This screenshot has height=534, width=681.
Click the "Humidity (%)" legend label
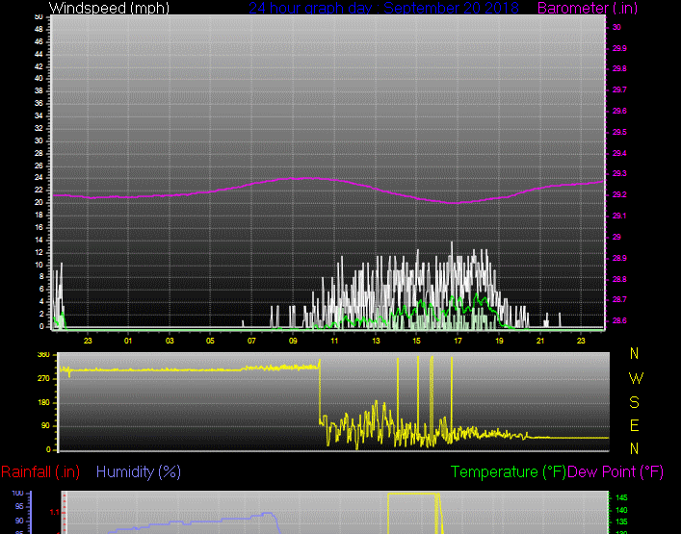139,471
